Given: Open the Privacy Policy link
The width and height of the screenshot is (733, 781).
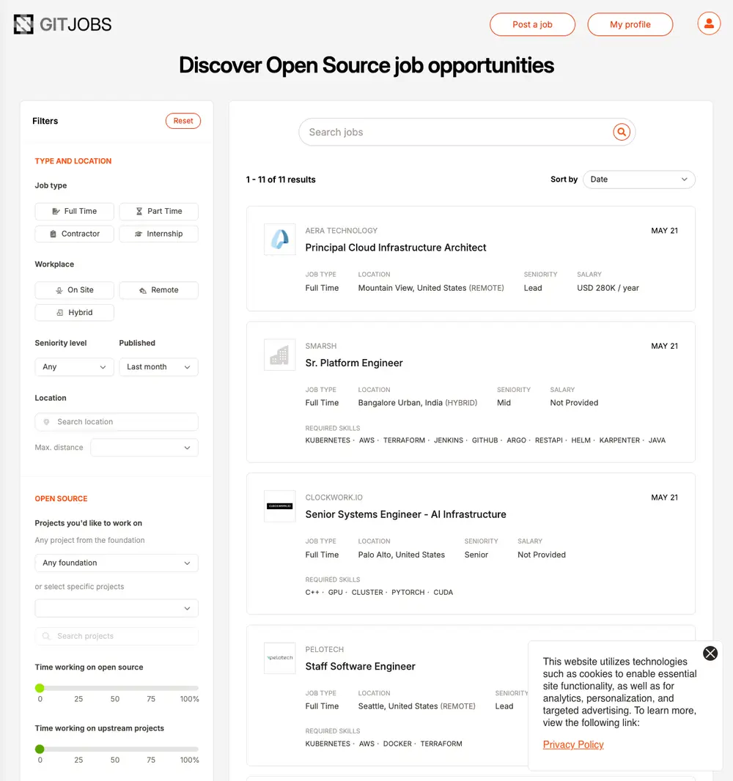Looking at the screenshot, I should click(573, 744).
